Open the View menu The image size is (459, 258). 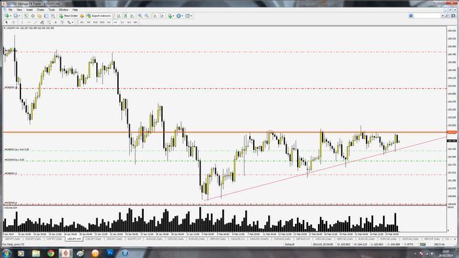[x=19, y=10]
